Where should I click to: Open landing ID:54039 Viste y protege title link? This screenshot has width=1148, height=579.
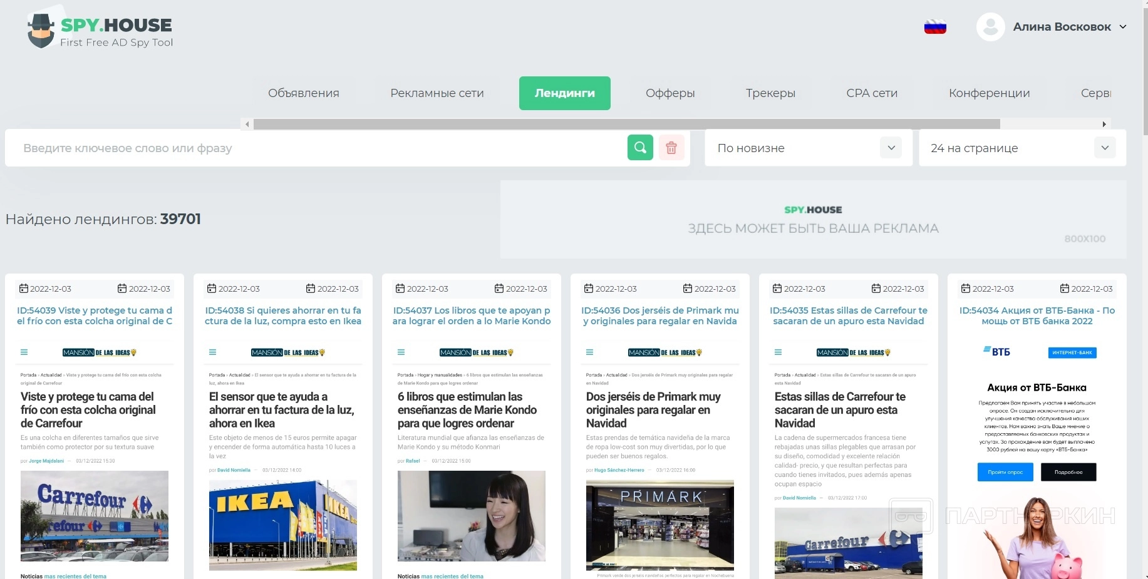[95, 315]
